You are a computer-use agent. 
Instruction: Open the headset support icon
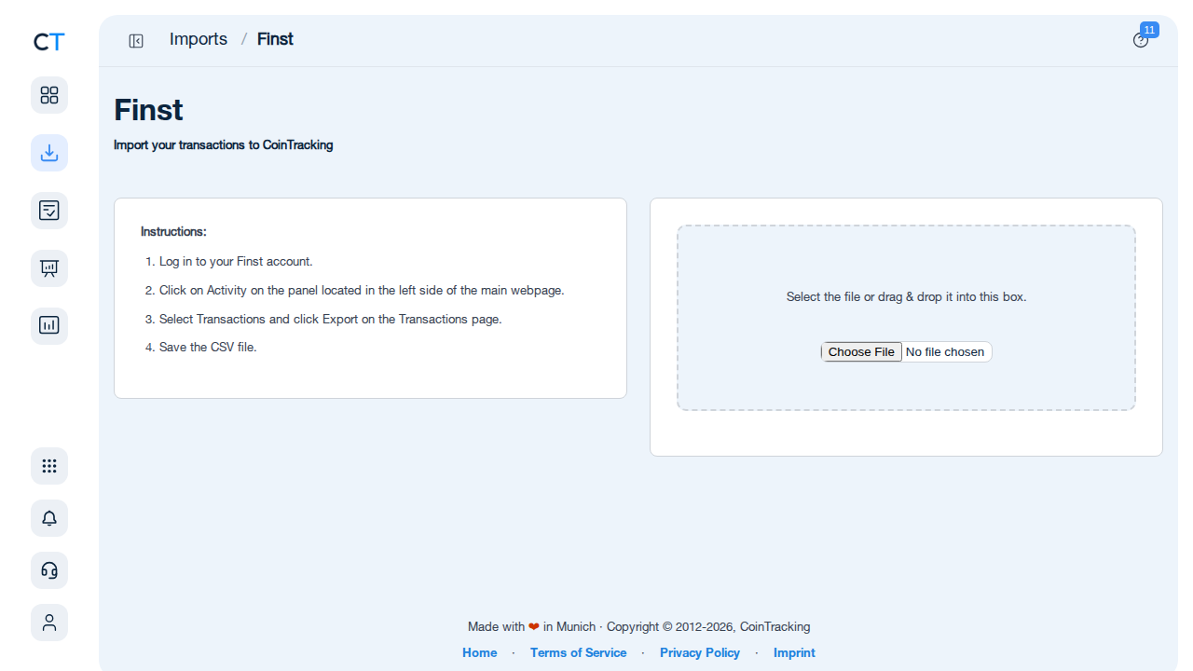[49, 570]
